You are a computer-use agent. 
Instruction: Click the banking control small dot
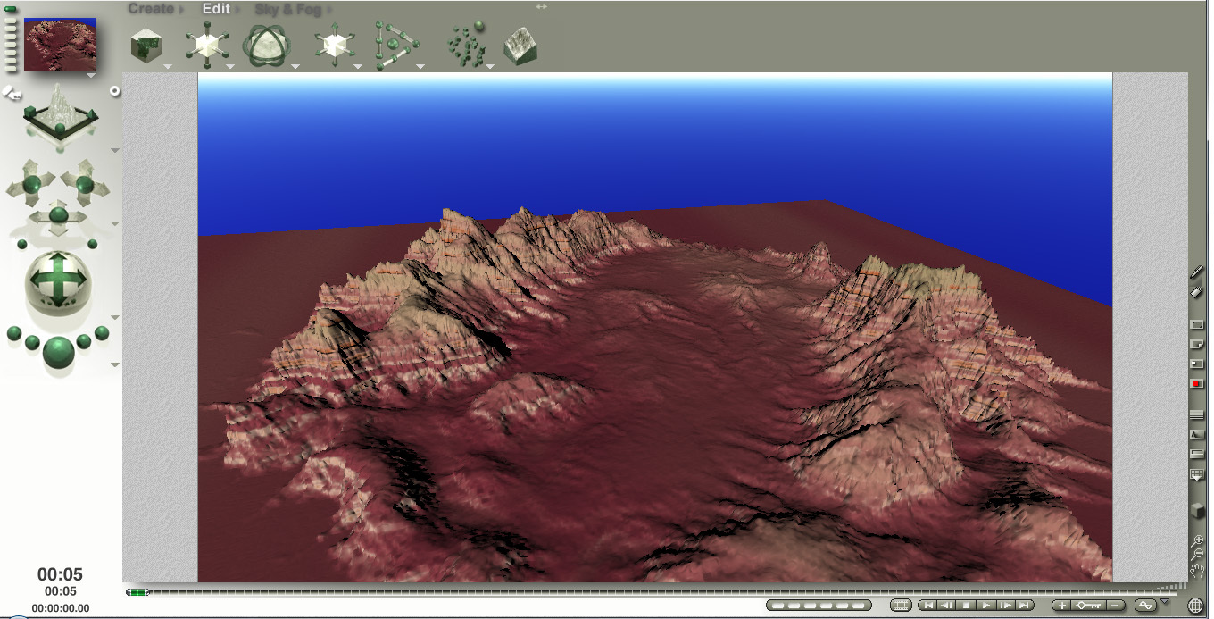pos(22,244)
